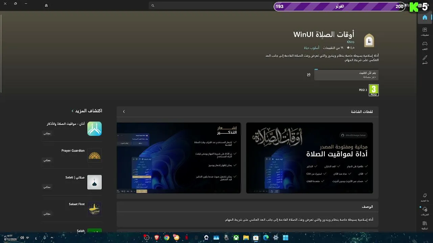
Task: Click Microsoft Store icon in taskbar
Action: click(256, 238)
